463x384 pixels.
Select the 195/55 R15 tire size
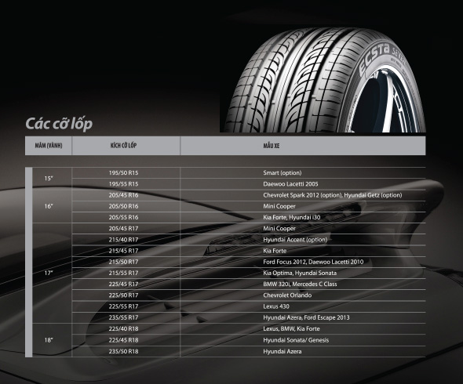[x=123, y=184]
